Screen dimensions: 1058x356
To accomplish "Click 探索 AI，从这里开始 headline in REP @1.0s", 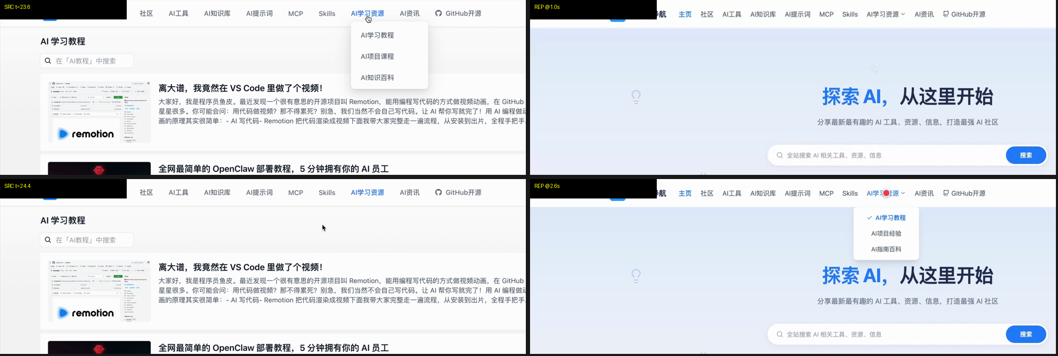I will point(908,97).
